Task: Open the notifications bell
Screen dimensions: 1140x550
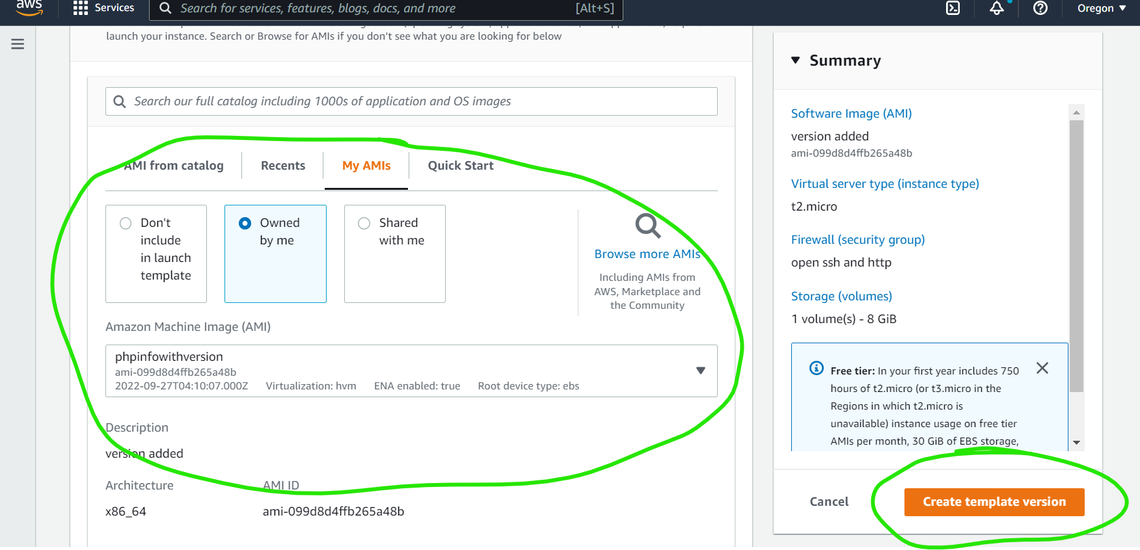Action: [x=997, y=8]
